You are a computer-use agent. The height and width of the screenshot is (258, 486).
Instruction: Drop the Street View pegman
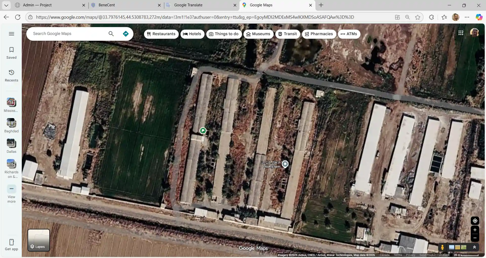pos(442,247)
